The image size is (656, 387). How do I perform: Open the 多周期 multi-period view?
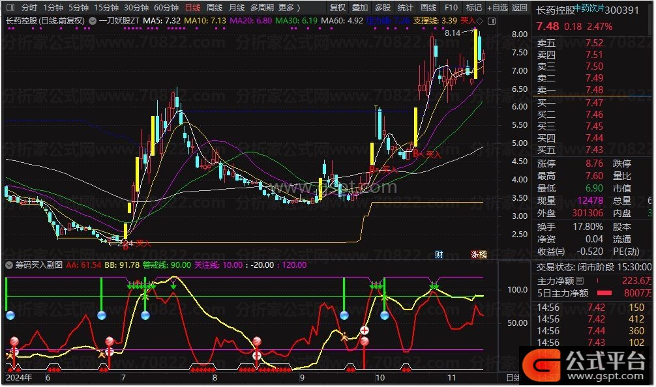point(262,8)
